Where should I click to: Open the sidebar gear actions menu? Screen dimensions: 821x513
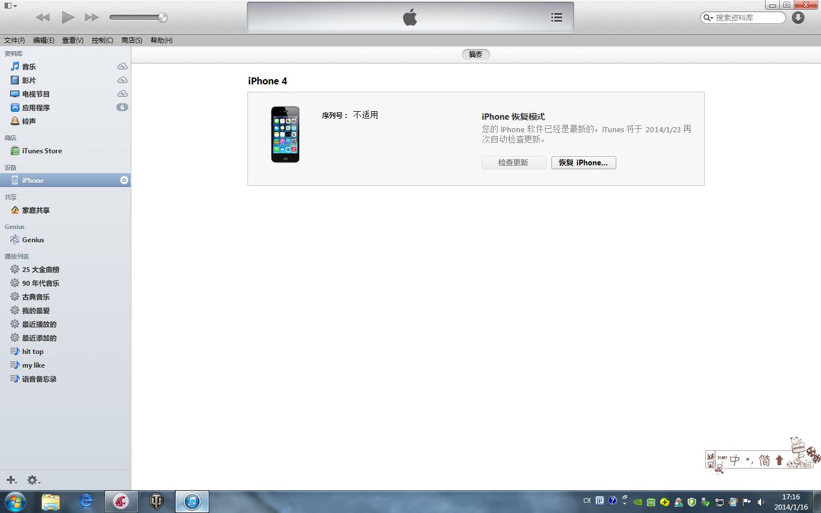pyautogui.click(x=34, y=481)
